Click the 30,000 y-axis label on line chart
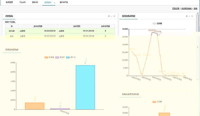This screenshot has height=116, width=200. [x=125, y=29]
